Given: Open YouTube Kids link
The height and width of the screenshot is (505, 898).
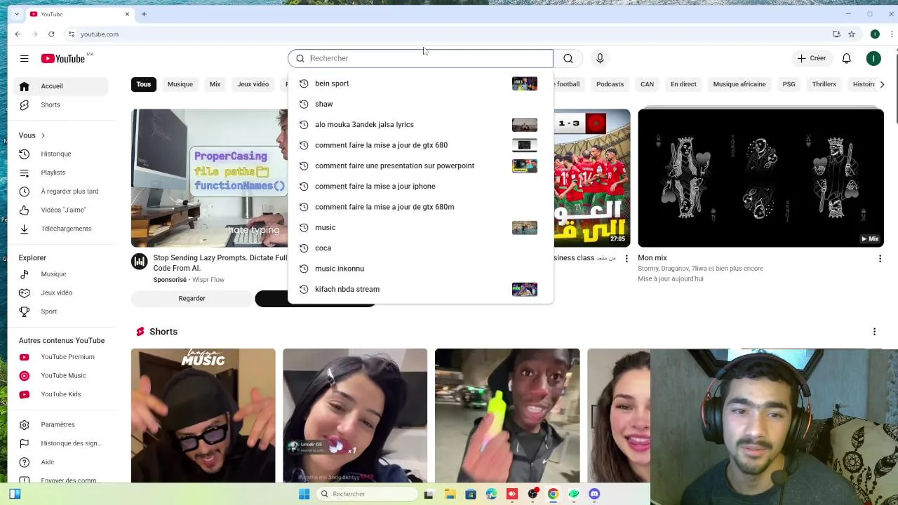Looking at the screenshot, I should pos(60,394).
